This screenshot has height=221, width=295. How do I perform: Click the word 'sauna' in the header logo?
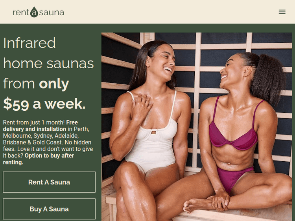[x=52, y=13]
